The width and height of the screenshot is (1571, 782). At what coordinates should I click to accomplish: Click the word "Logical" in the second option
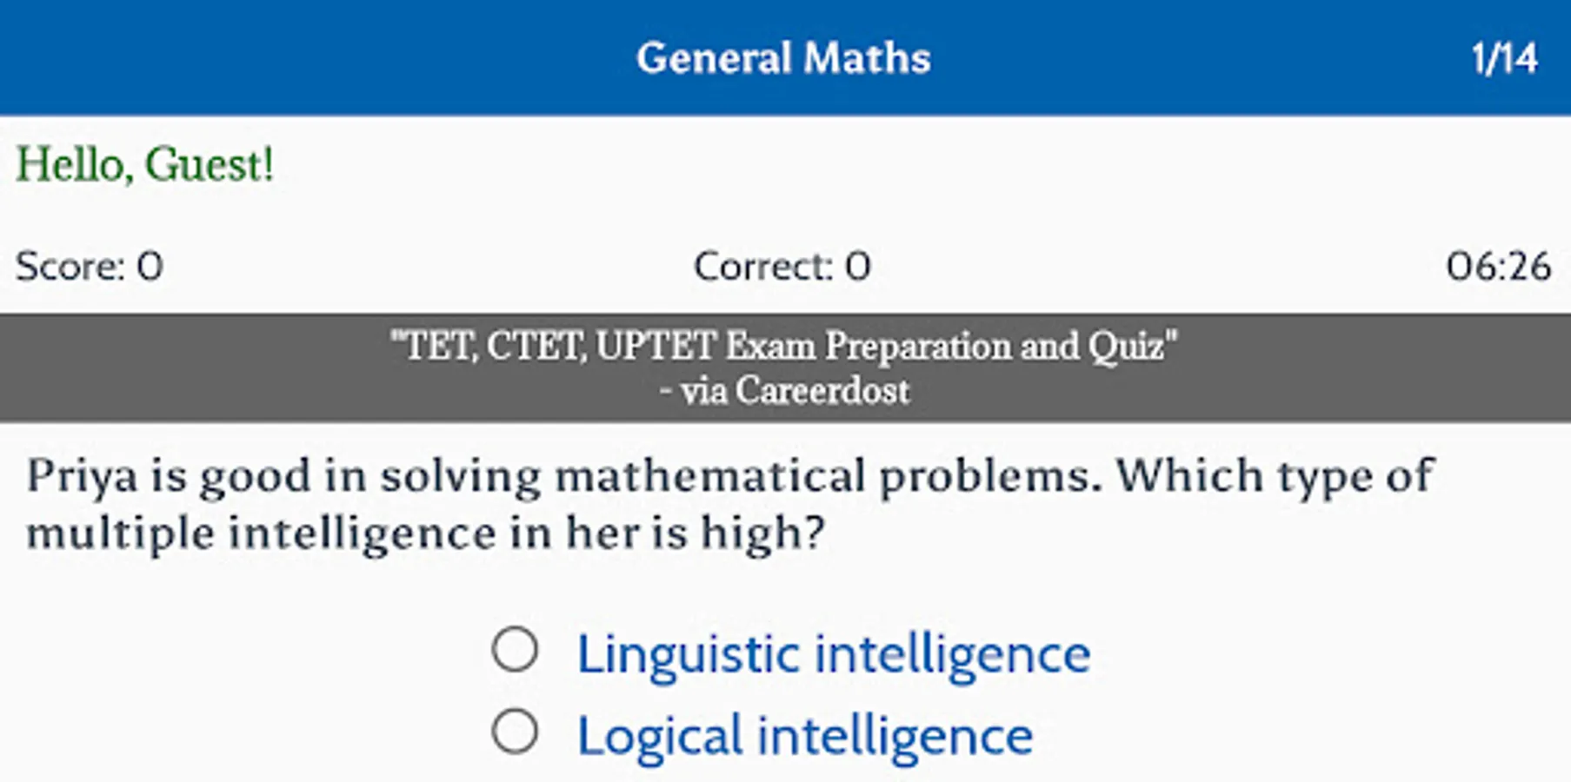660,736
